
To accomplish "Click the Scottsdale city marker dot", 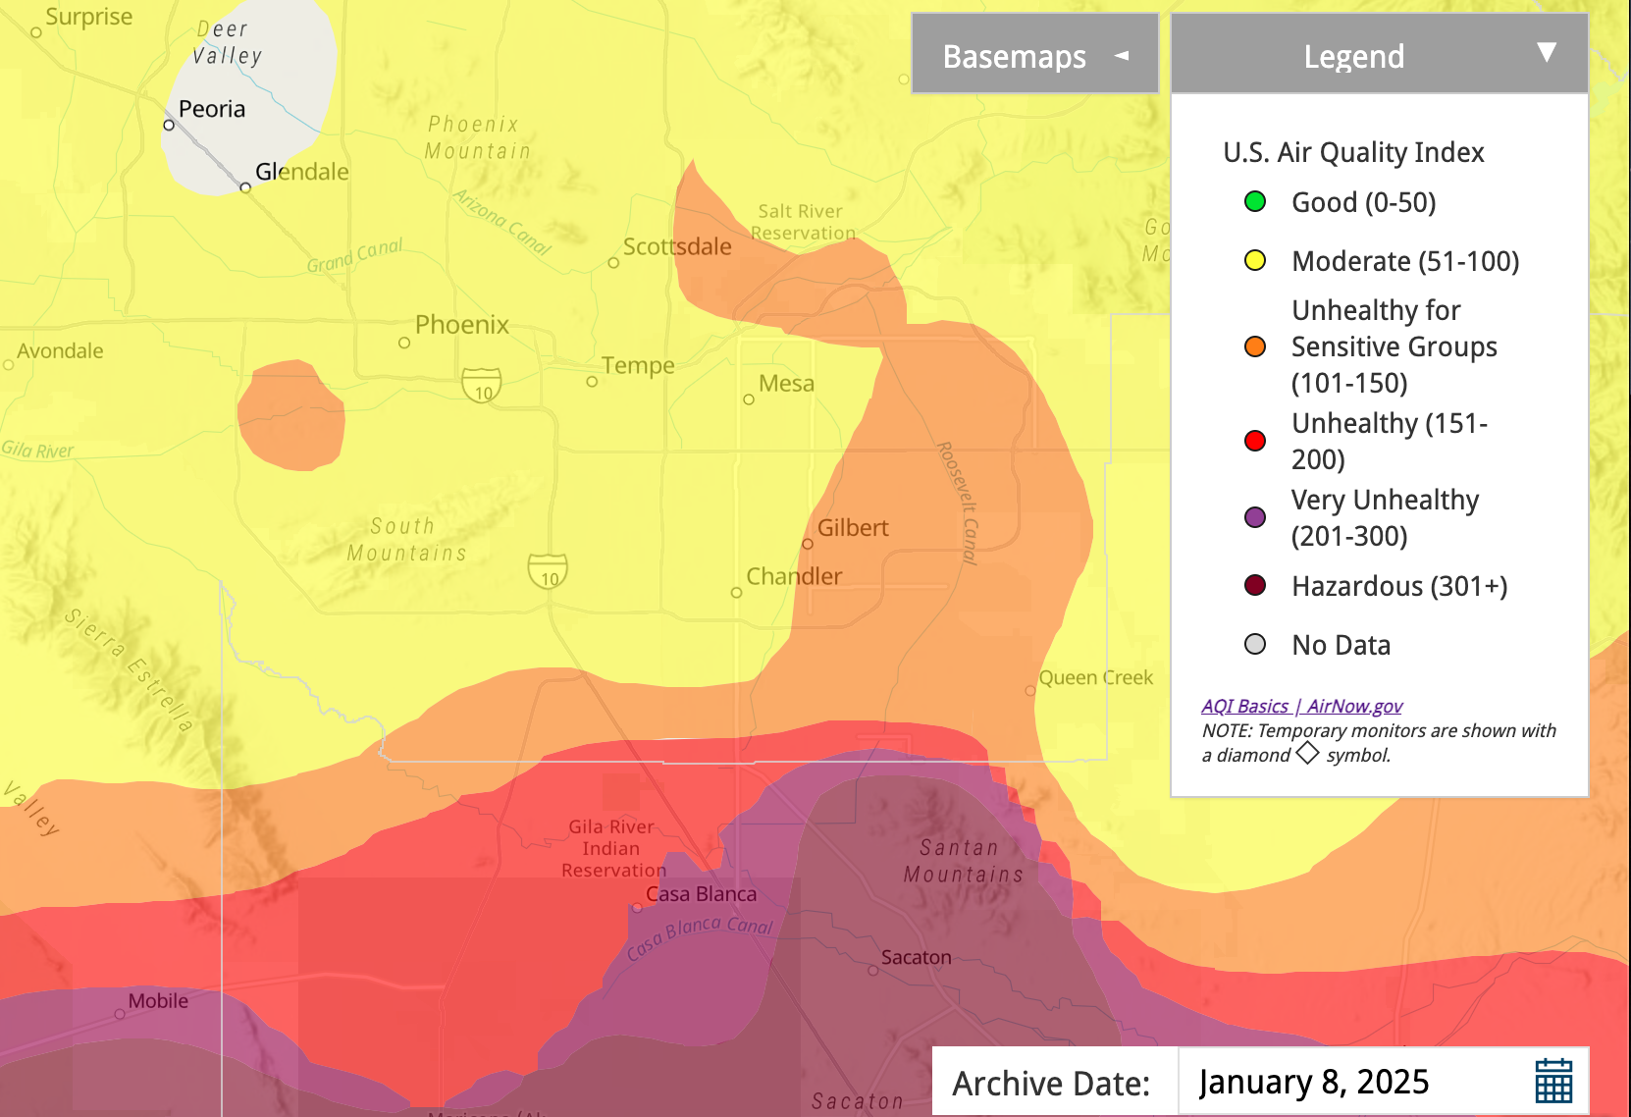I will pyautogui.click(x=613, y=262).
